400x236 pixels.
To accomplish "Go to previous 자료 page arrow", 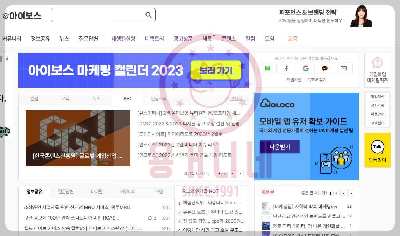I will pos(233,173).
